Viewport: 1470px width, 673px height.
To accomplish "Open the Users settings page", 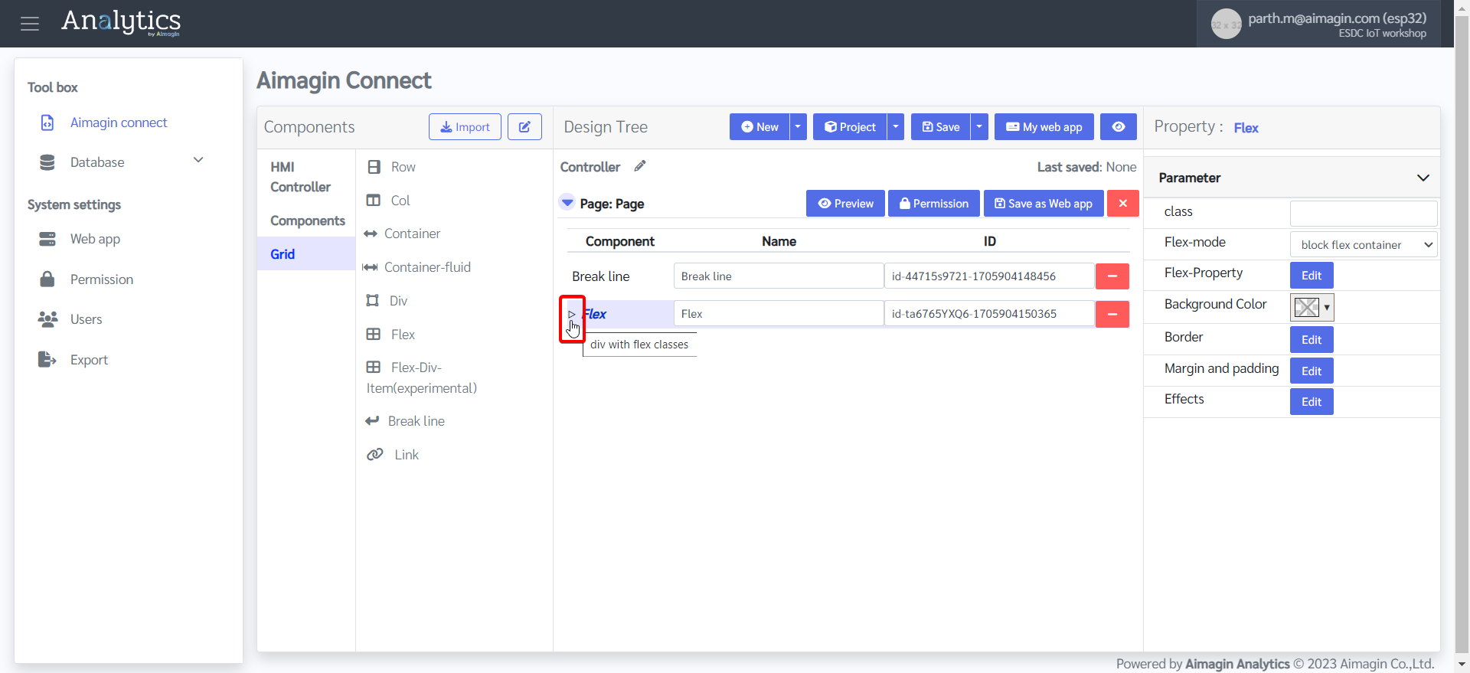I will click(86, 319).
